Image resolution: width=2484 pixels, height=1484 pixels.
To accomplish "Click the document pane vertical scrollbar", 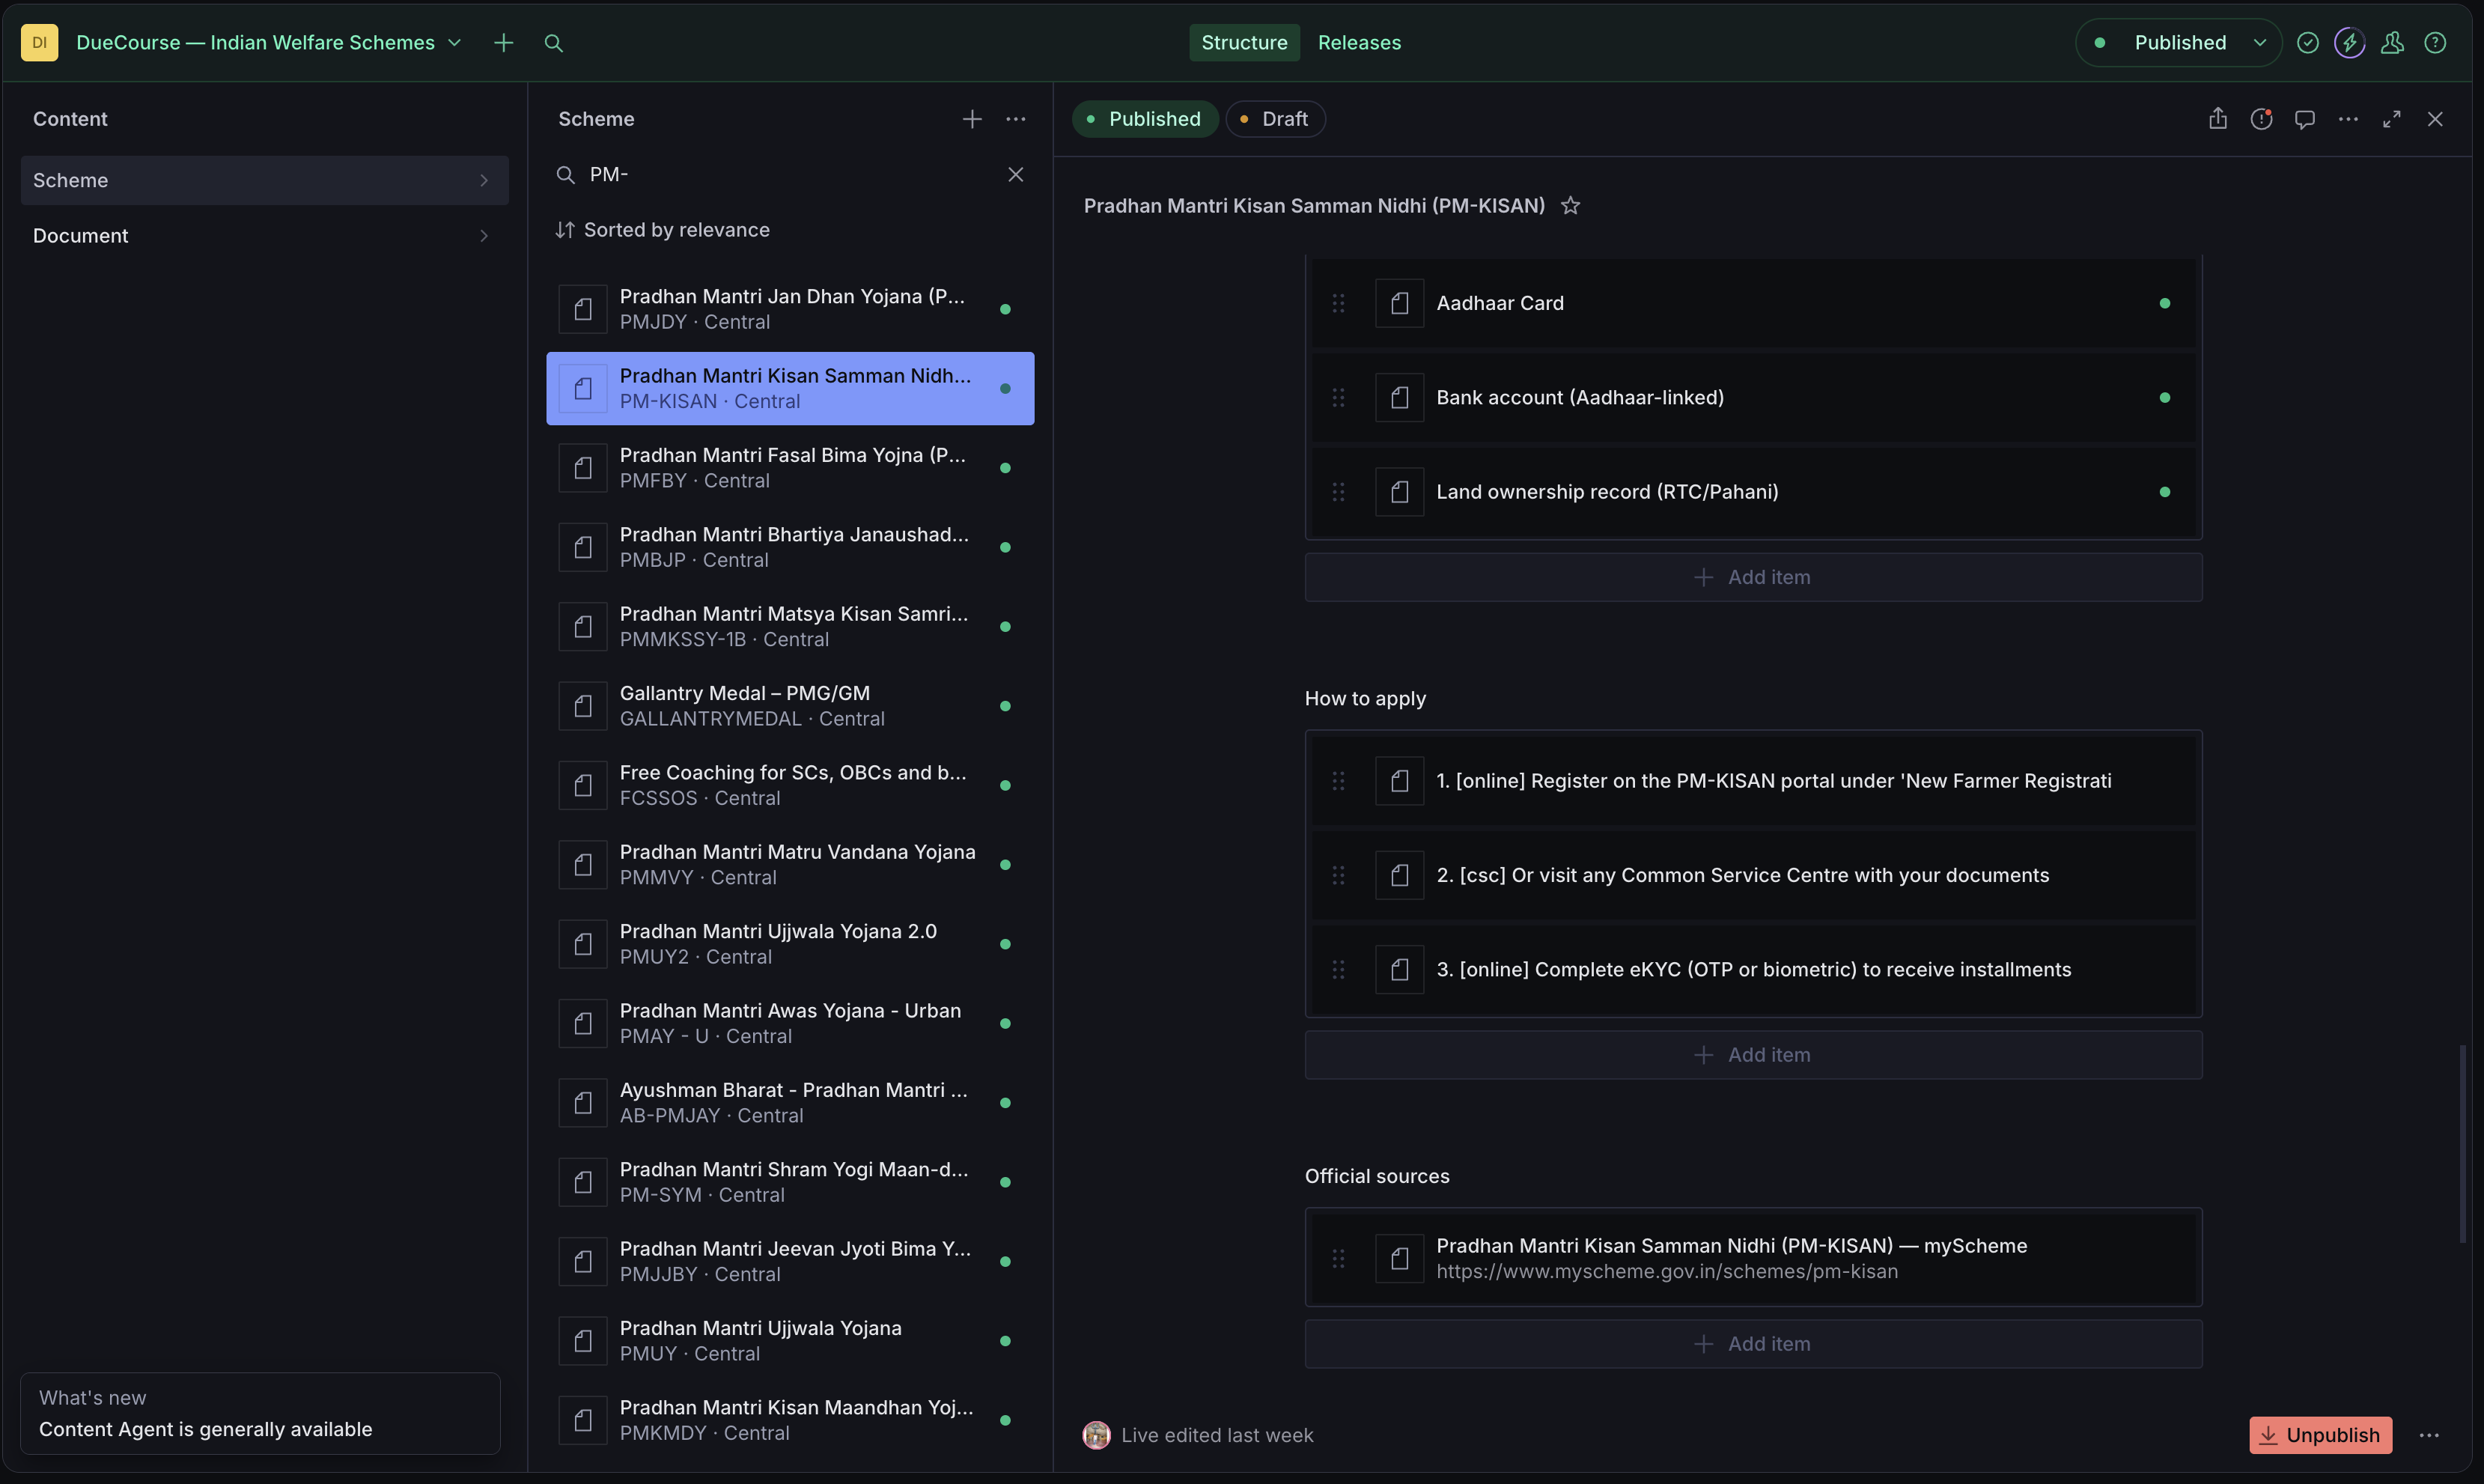I will 2462,1144.
